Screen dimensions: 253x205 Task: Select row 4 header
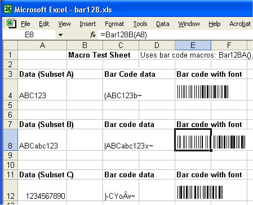[10, 90]
